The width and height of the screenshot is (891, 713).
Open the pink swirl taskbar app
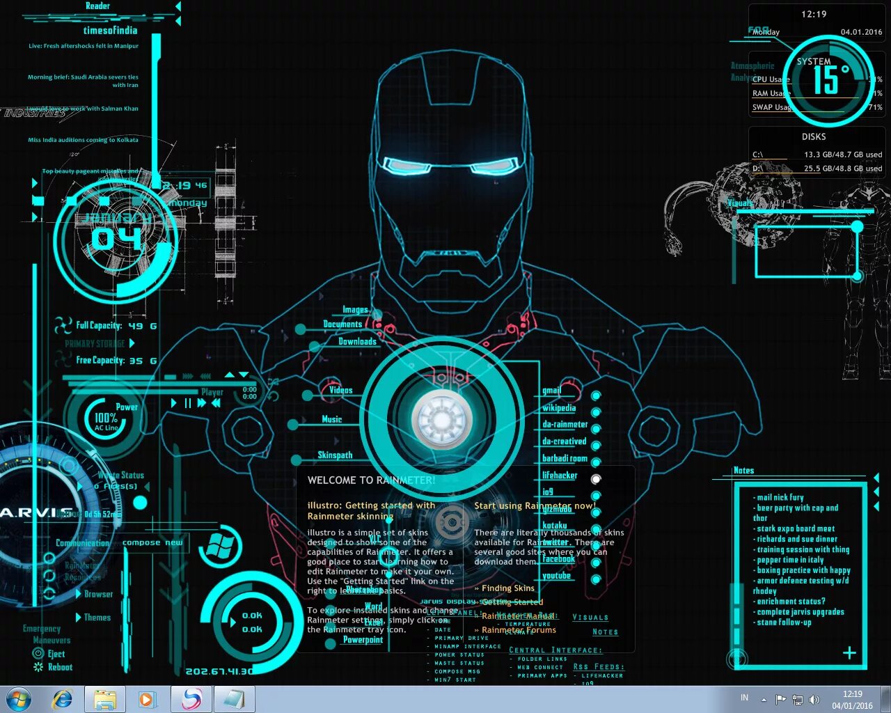(x=191, y=699)
